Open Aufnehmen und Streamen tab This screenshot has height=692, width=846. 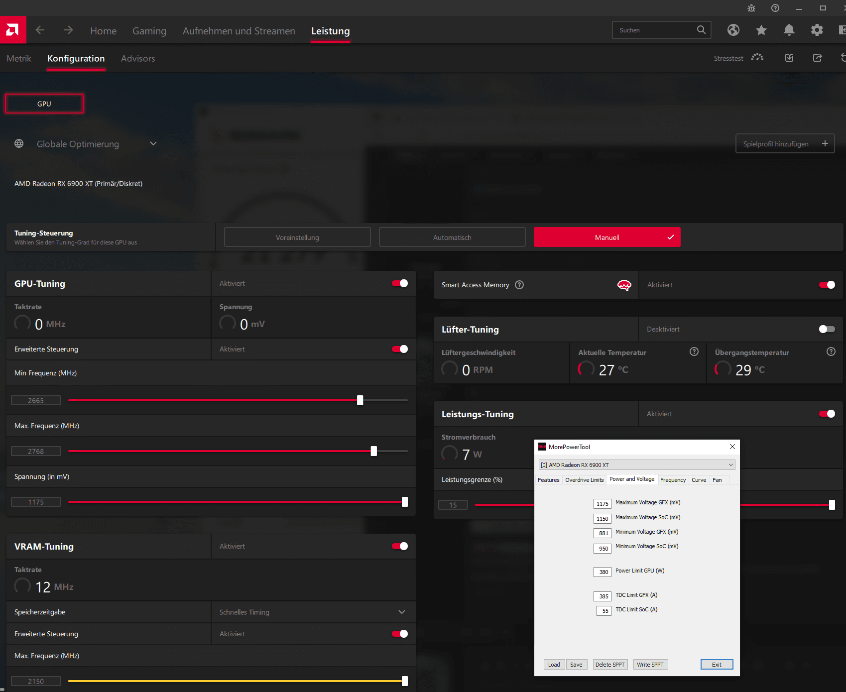pyautogui.click(x=239, y=31)
